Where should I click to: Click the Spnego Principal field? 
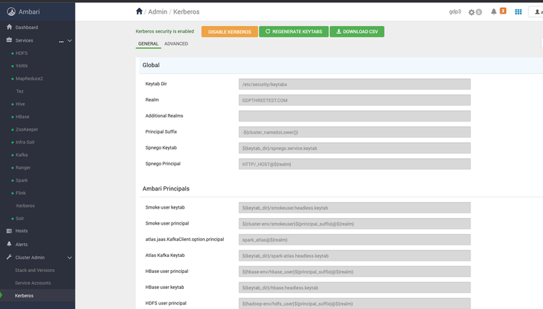pos(355,164)
